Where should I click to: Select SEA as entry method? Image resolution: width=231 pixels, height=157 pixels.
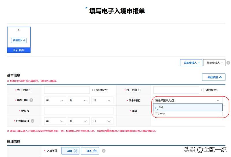90,151
